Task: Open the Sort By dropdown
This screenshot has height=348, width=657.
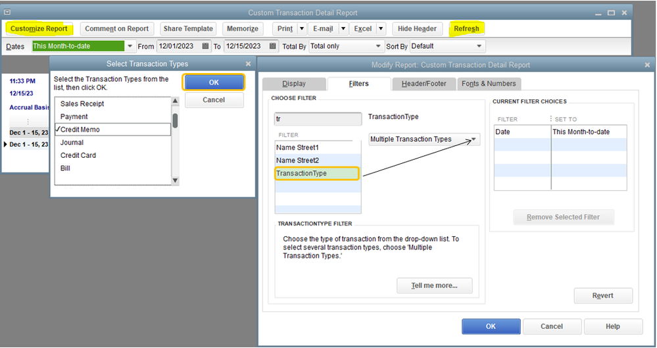Action: (x=479, y=46)
